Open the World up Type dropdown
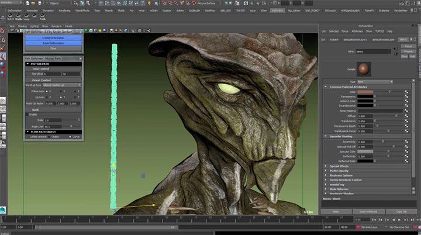Viewport: 421px width, 235px height. coord(62,85)
